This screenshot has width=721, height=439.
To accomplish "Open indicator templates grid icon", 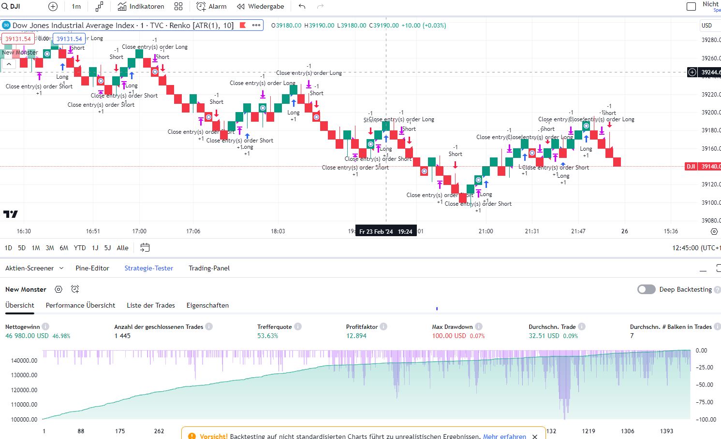I will point(178,7).
